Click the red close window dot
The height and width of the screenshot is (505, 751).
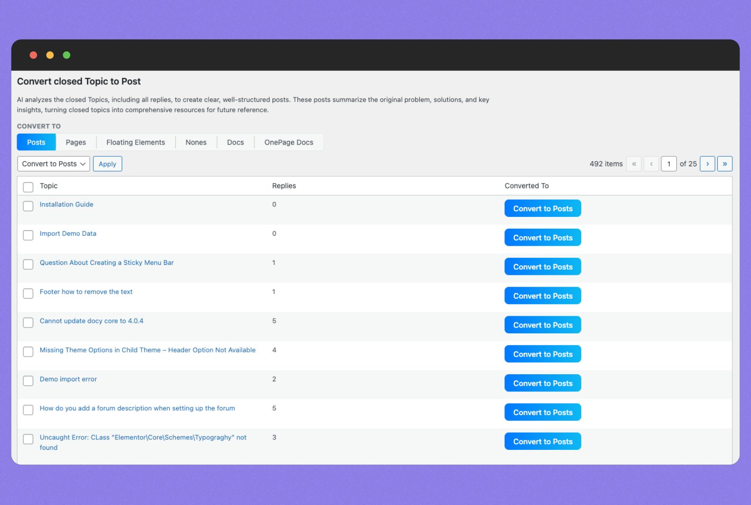tap(33, 55)
